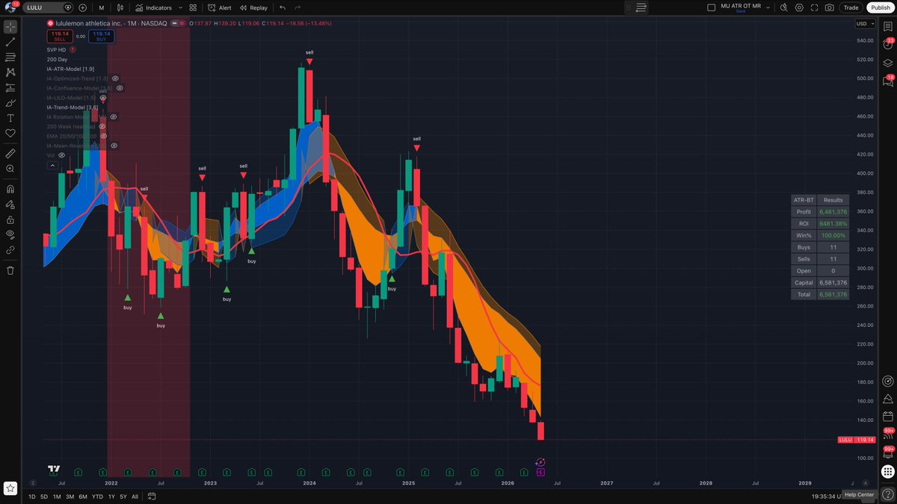Select the 5Y time range
897x504 pixels.
123,497
